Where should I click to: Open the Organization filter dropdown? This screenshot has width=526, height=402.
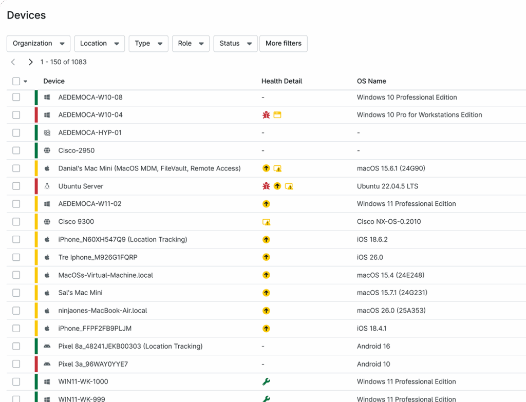(x=38, y=44)
